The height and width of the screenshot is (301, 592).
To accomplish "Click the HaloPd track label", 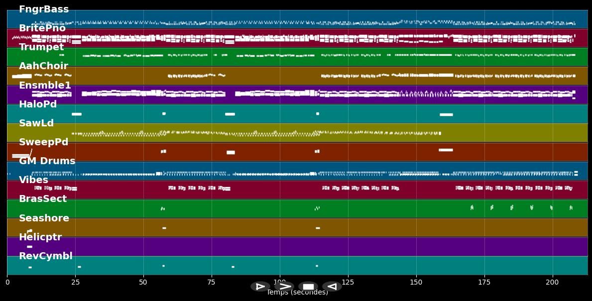I will click(x=38, y=104).
